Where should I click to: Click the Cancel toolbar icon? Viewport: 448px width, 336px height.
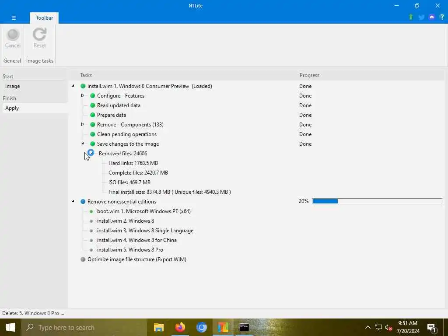pos(13,38)
